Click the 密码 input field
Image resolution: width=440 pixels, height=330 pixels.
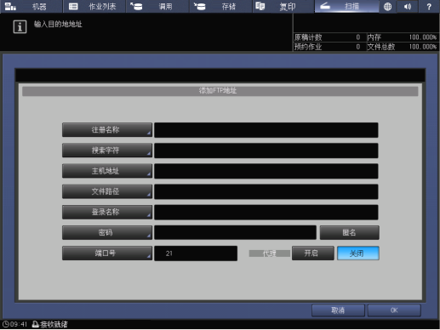(235, 233)
